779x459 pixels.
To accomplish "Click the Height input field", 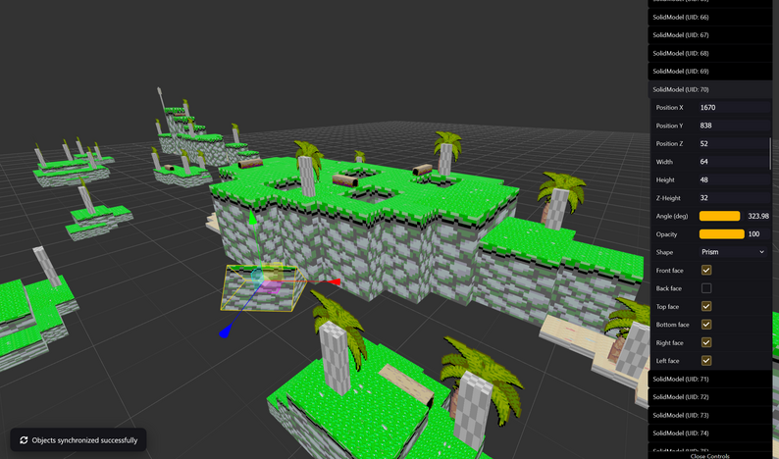I will click(x=735, y=179).
